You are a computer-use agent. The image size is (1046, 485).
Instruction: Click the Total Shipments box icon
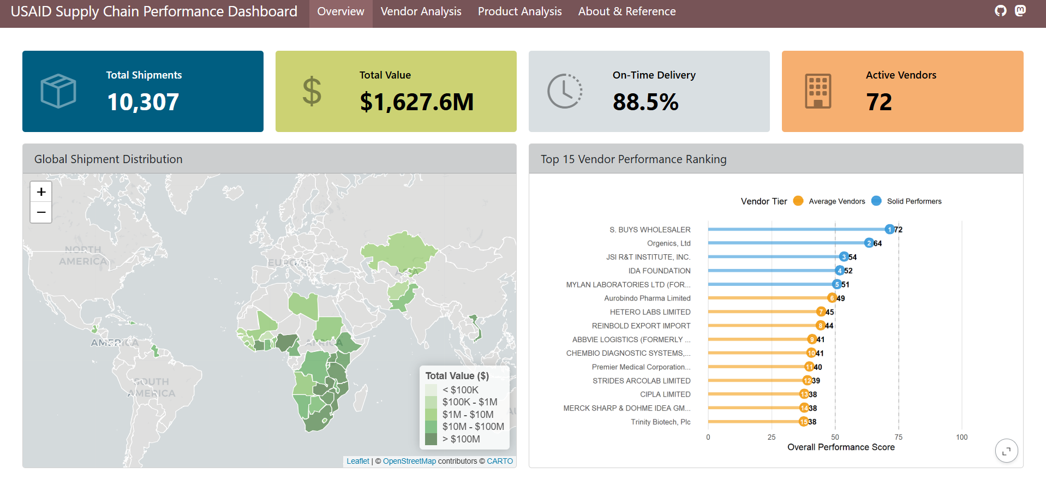click(58, 91)
